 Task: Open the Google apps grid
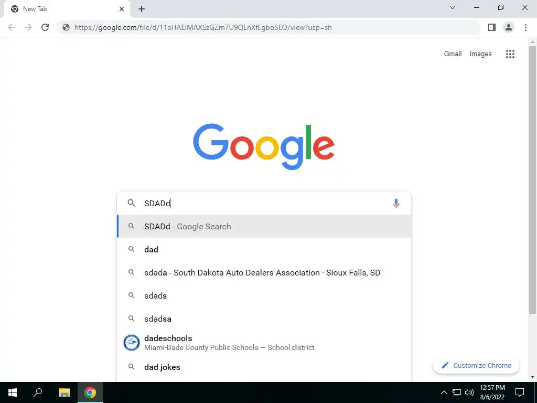pos(510,54)
